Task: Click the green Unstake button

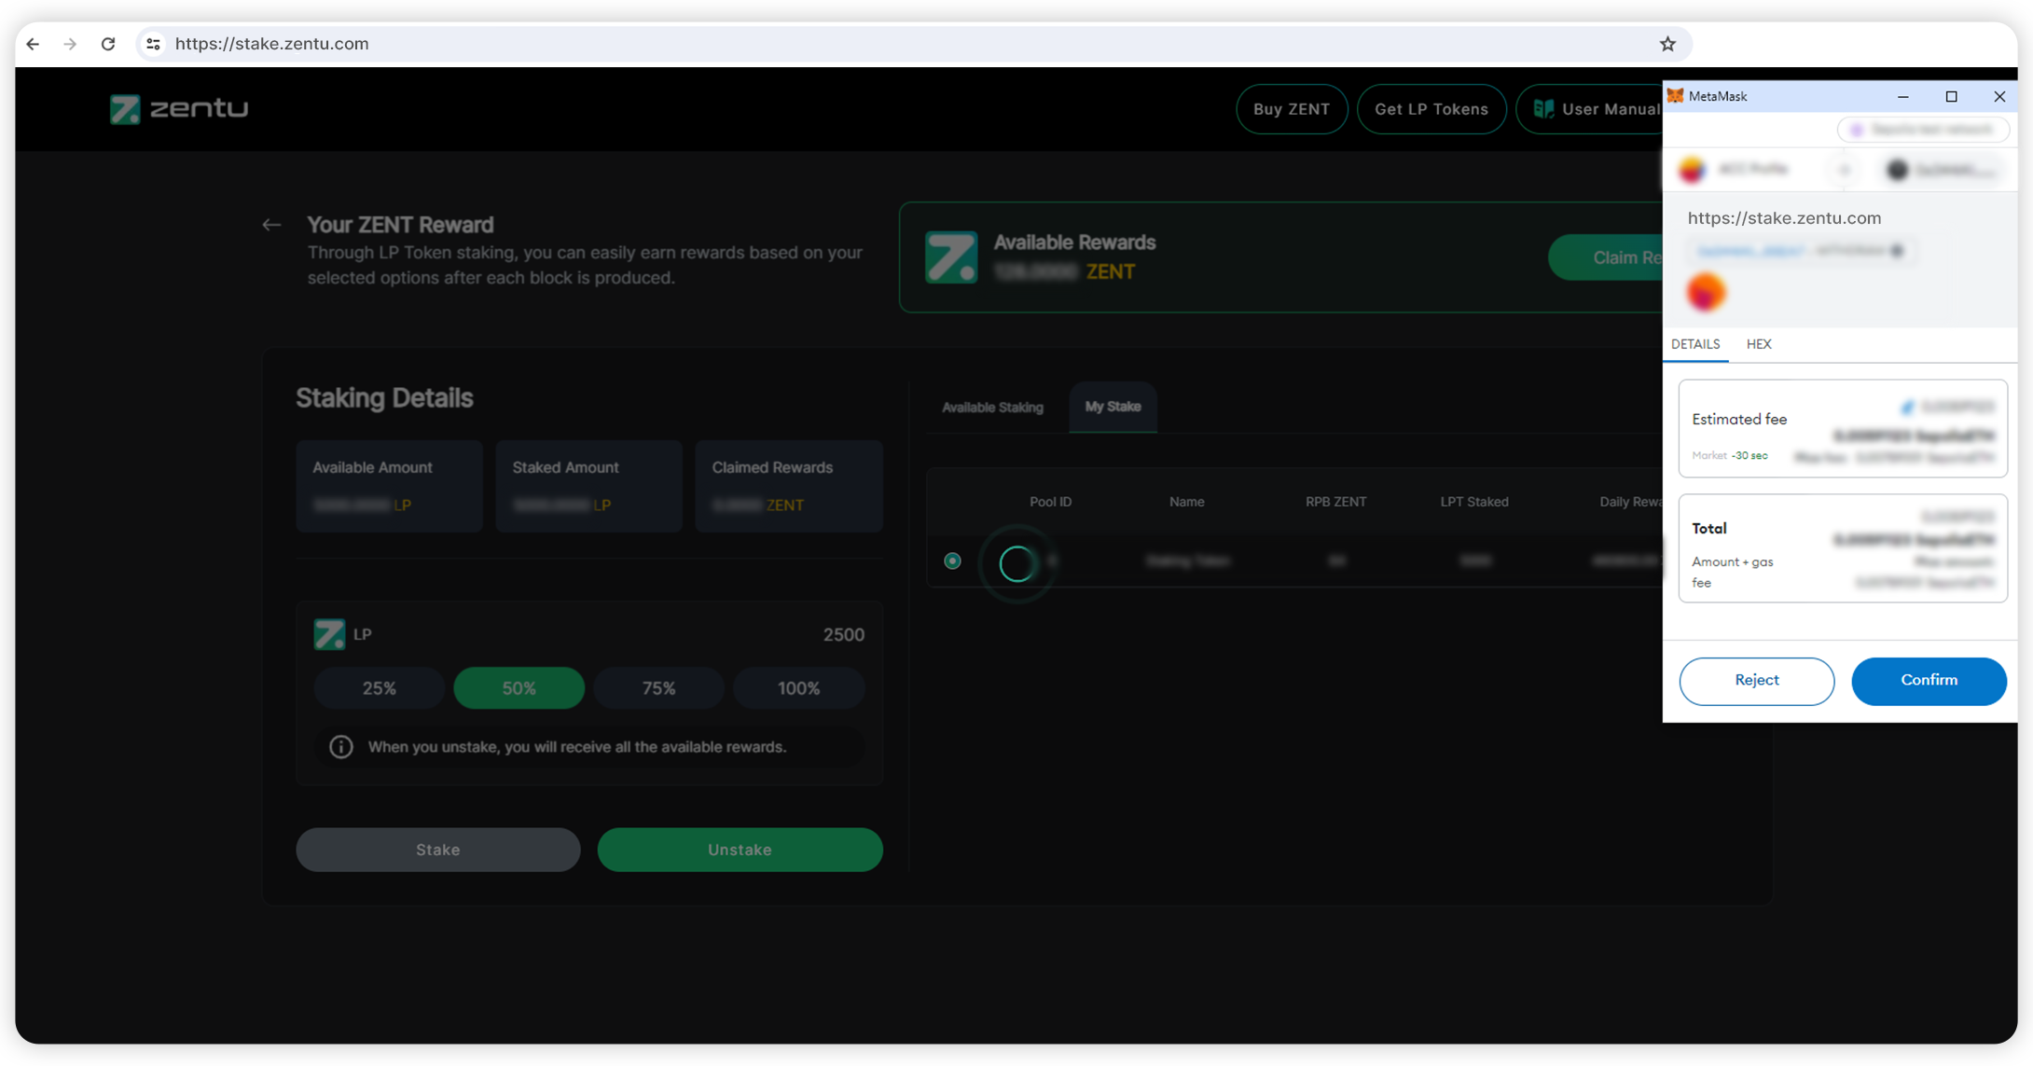Action: (740, 850)
